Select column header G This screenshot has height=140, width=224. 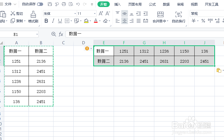tap(144, 43)
